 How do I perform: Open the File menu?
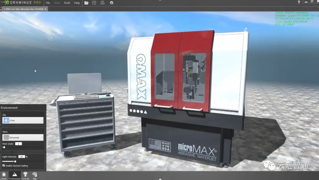coord(48,3)
